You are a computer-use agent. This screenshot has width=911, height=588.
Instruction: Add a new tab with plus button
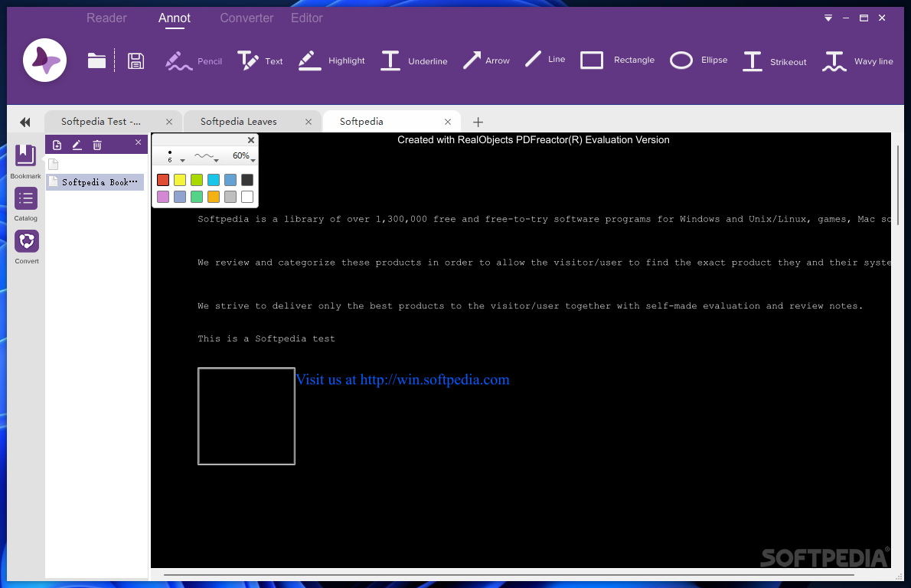pyautogui.click(x=478, y=122)
